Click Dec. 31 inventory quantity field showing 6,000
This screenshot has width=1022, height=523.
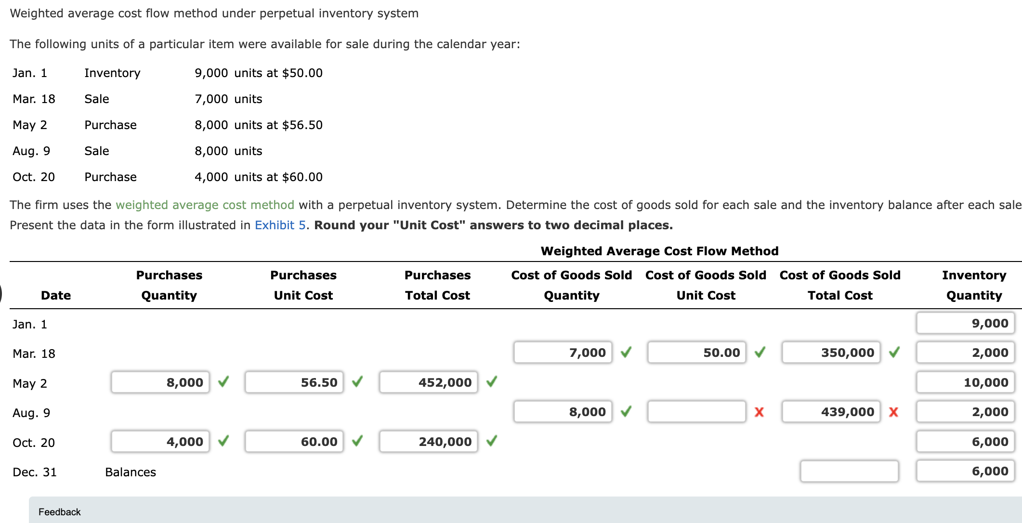point(965,471)
